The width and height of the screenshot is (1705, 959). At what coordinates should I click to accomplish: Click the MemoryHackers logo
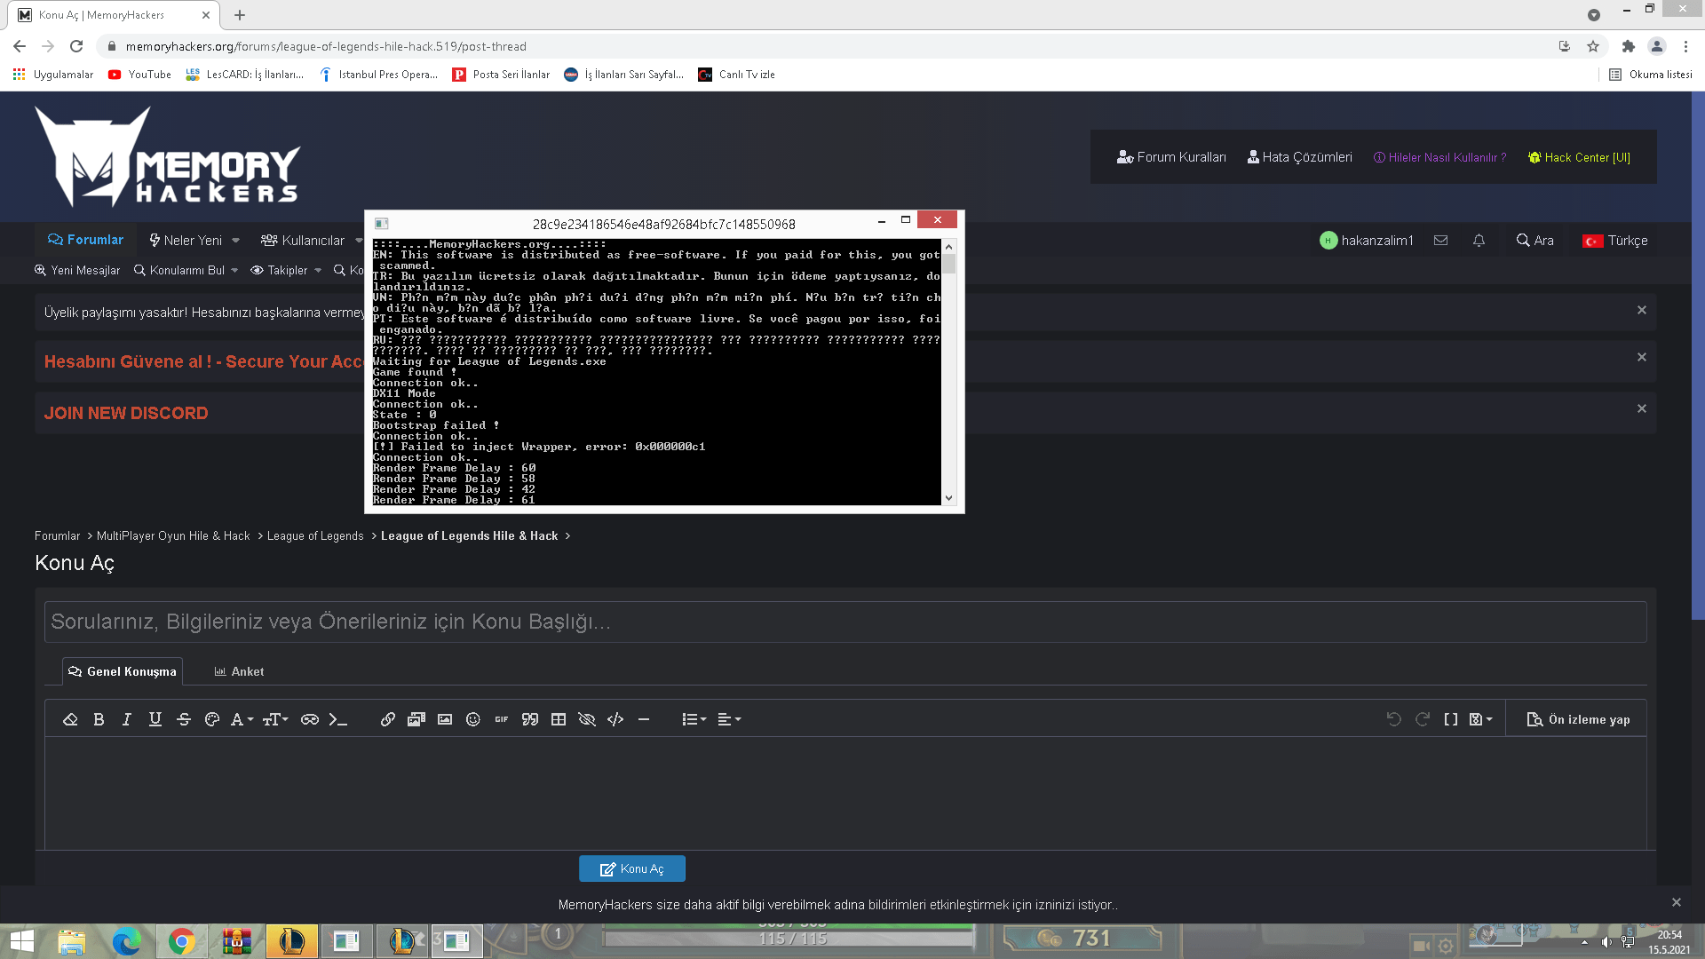pos(168,157)
